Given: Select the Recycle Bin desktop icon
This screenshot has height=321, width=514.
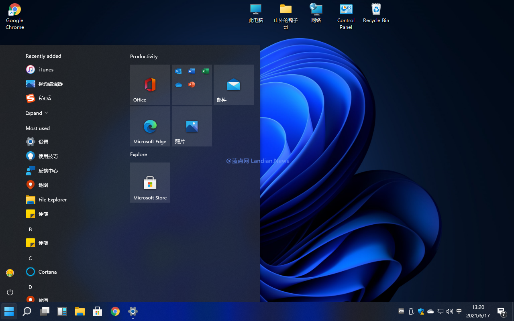Looking at the screenshot, I should [x=376, y=13].
